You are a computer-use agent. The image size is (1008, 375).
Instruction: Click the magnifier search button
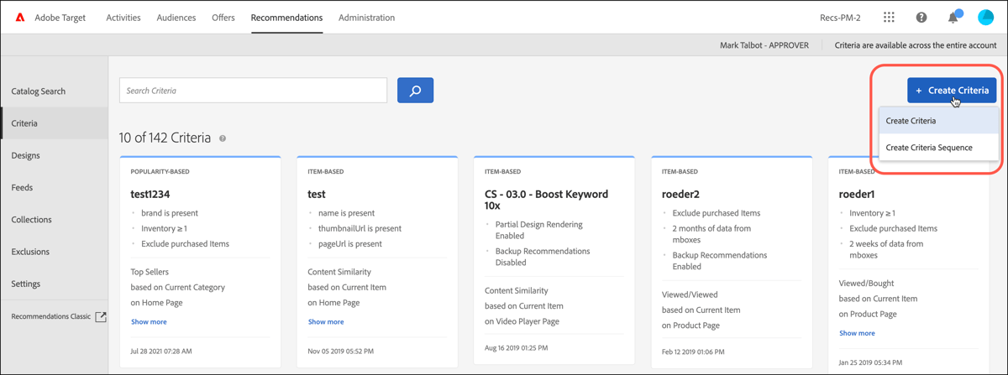(x=415, y=91)
